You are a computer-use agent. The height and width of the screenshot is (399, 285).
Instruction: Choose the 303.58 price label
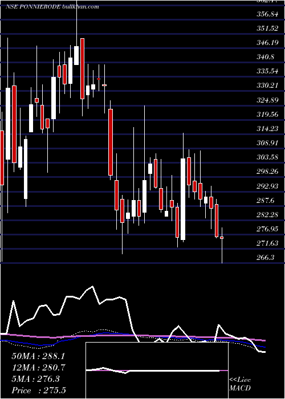(267, 157)
